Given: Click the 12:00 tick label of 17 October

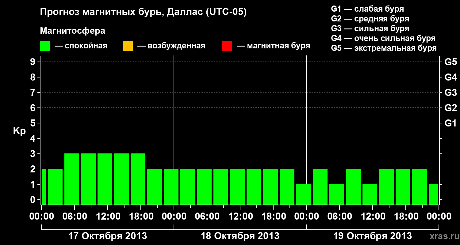Looking at the screenshot, I should [x=108, y=216].
